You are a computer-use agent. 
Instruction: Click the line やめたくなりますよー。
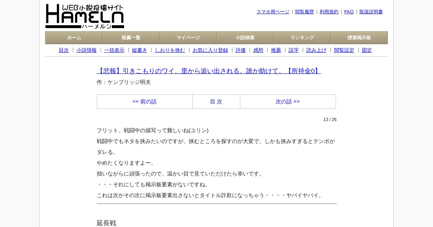click(x=126, y=163)
